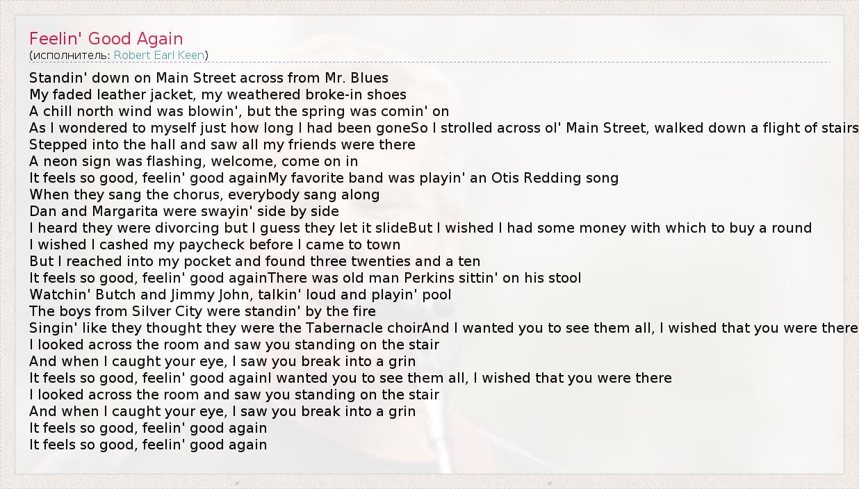Screen dimensions: 859x489
Task: Click the line 'My faded leather jacket'
Action: click(218, 94)
